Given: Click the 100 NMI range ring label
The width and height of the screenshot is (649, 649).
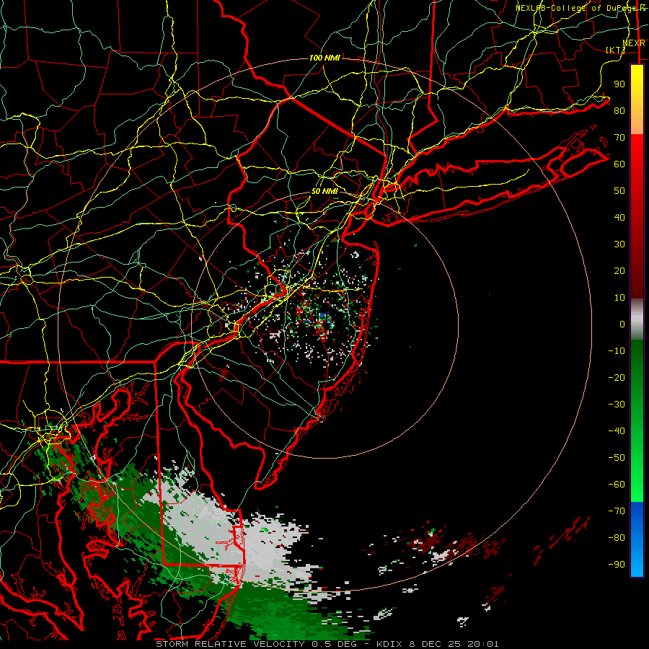Looking at the screenshot, I should tap(324, 58).
